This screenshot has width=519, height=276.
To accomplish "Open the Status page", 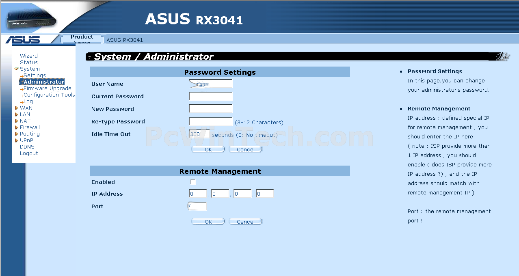I will (29, 63).
